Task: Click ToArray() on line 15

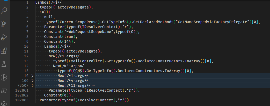Action: click(x=174, y=71)
